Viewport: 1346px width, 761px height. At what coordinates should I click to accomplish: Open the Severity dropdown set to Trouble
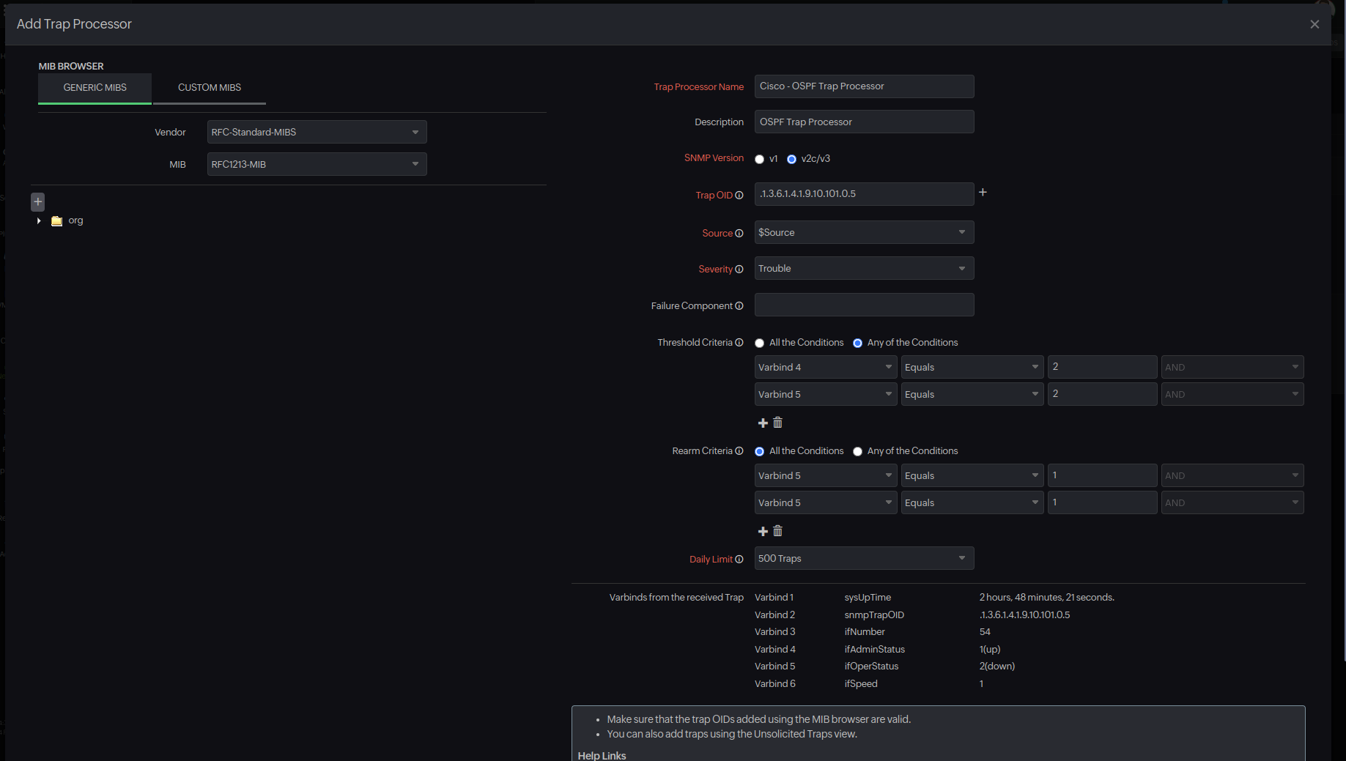coord(863,269)
